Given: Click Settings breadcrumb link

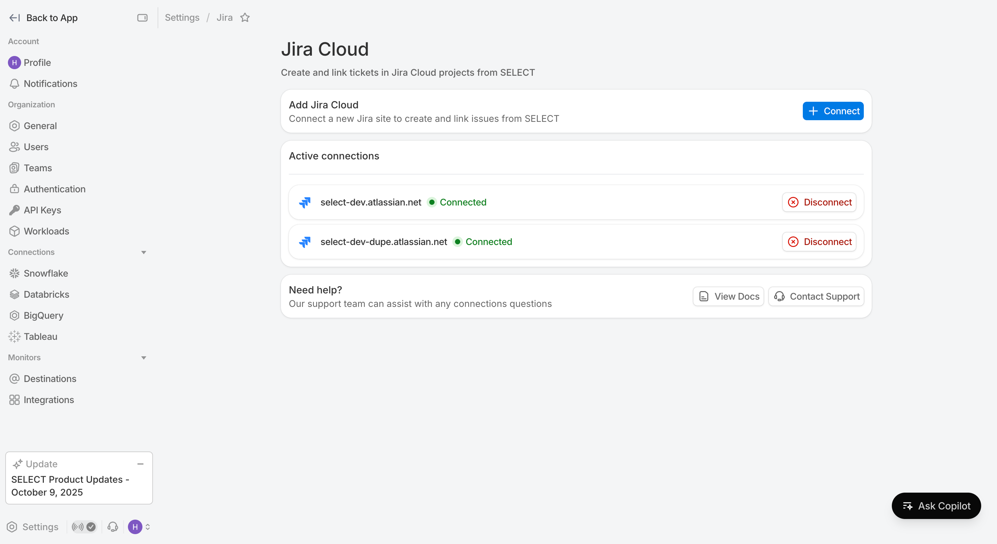Looking at the screenshot, I should point(182,18).
